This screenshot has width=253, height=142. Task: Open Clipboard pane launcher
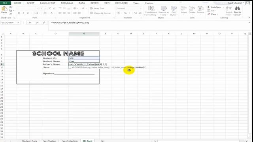click(15, 18)
